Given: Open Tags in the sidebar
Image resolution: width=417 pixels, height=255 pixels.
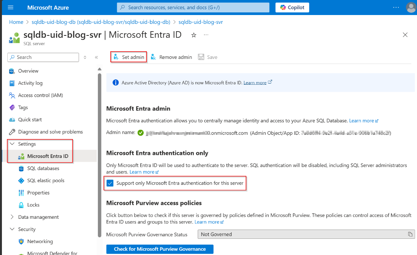Looking at the screenshot, I should pos(23,108).
